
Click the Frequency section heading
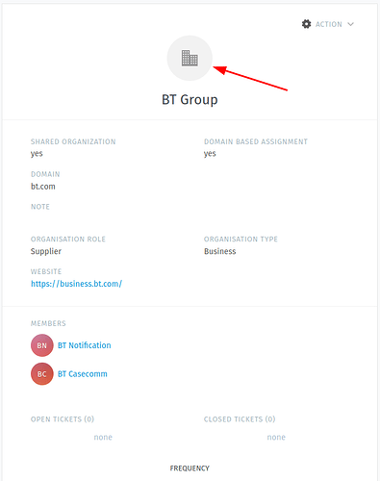coord(190,468)
